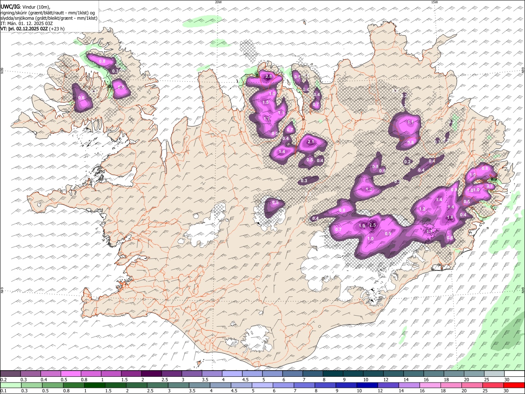
Task: Select the light pink 16 swatch in the bottom legend
Action: click(430, 385)
